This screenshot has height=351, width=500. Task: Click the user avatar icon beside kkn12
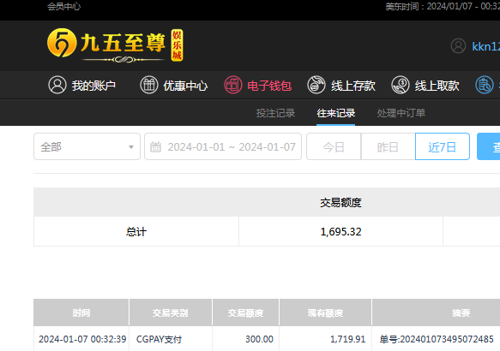click(458, 46)
